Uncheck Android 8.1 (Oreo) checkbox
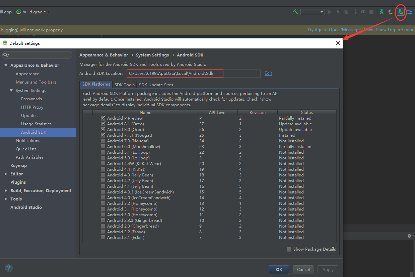This screenshot has width=415, height=277. [x=103, y=124]
